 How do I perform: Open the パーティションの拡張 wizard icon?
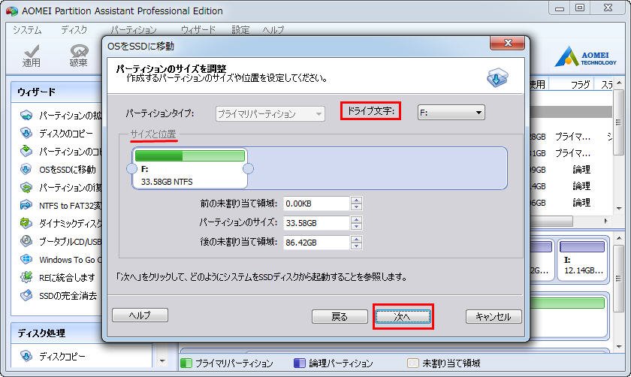click(x=26, y=116)
